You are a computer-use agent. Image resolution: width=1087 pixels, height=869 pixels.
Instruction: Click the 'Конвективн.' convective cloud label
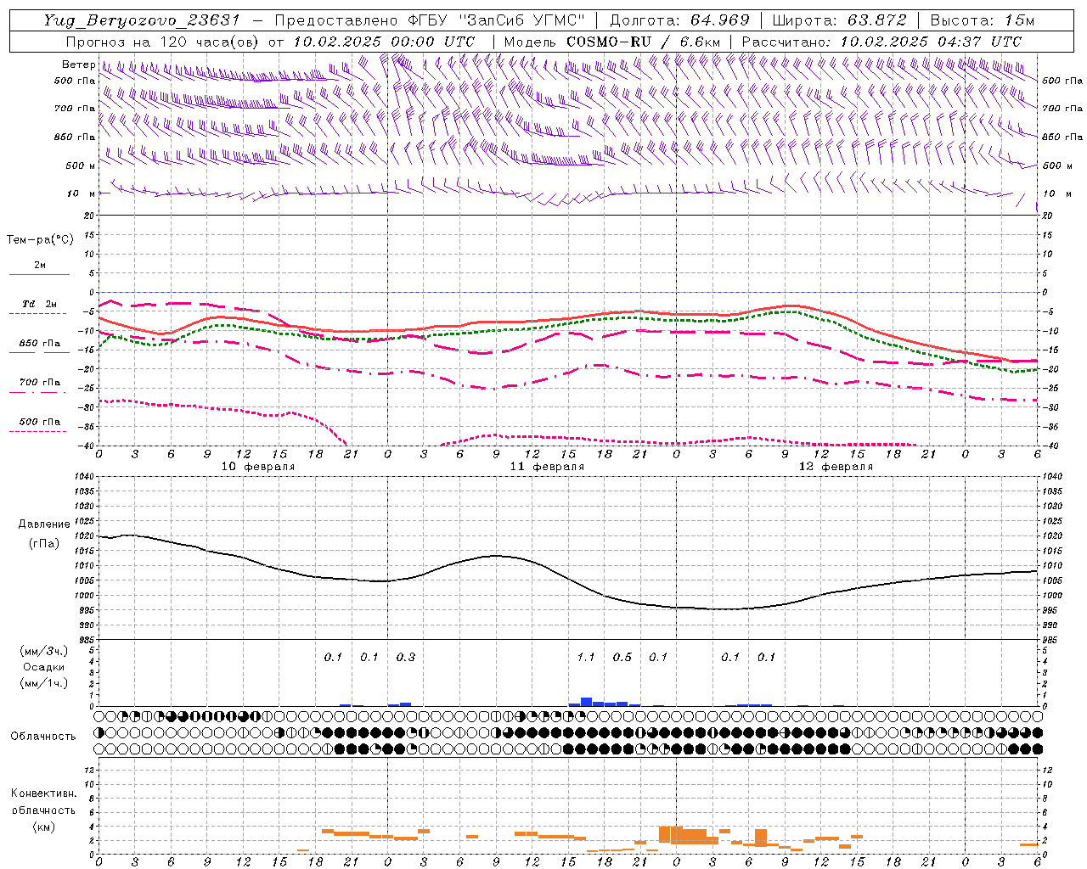coord(44,794)
